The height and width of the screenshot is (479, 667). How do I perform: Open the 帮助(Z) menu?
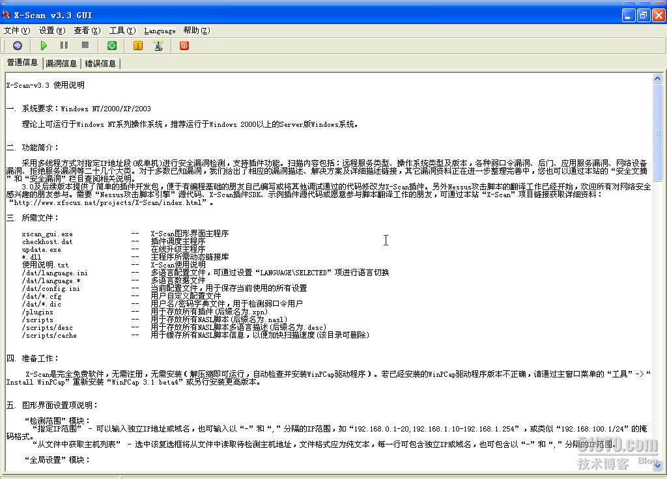pyautogui.click(x=197, y=31)
